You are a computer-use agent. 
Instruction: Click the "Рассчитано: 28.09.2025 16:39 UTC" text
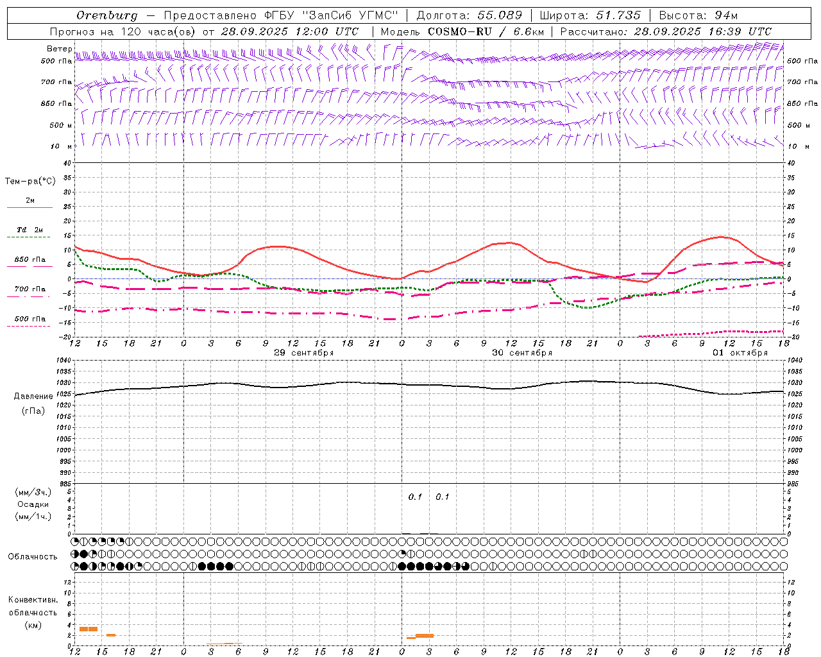point(665,31)
